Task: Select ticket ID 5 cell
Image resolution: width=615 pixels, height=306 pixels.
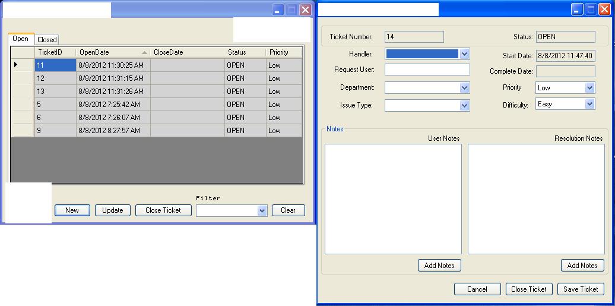Action: pos(55,105)
